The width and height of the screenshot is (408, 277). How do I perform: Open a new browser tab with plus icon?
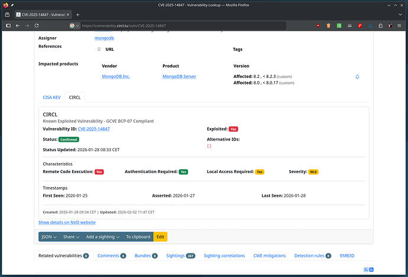[x=77, y=14]
